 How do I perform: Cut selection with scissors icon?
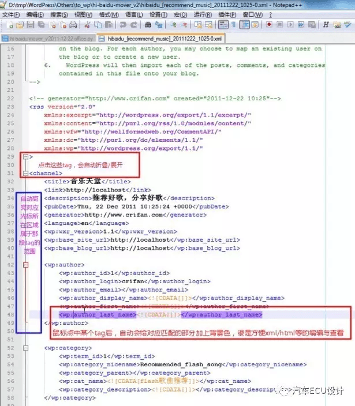87,25
